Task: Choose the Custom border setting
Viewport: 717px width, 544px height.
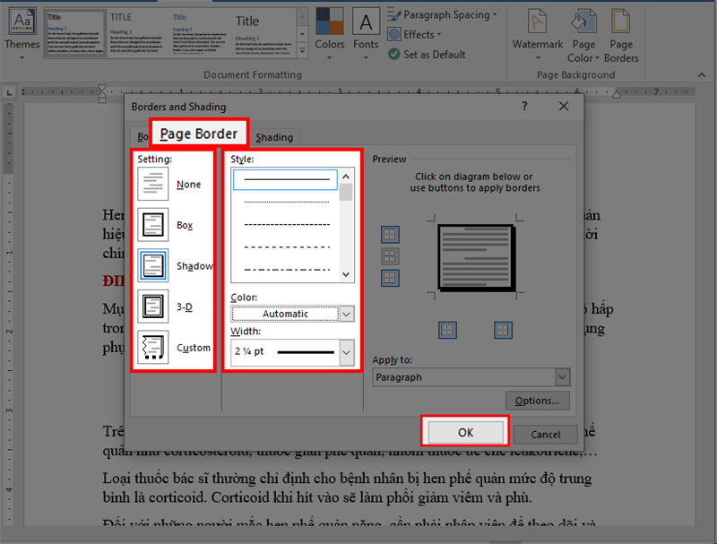Action: (154, 347)
